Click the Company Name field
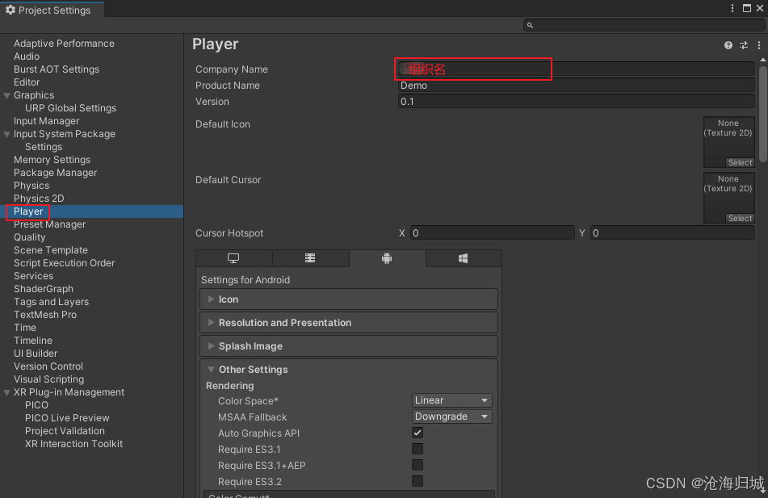This screenshot has height=498, width=768. 576,69
